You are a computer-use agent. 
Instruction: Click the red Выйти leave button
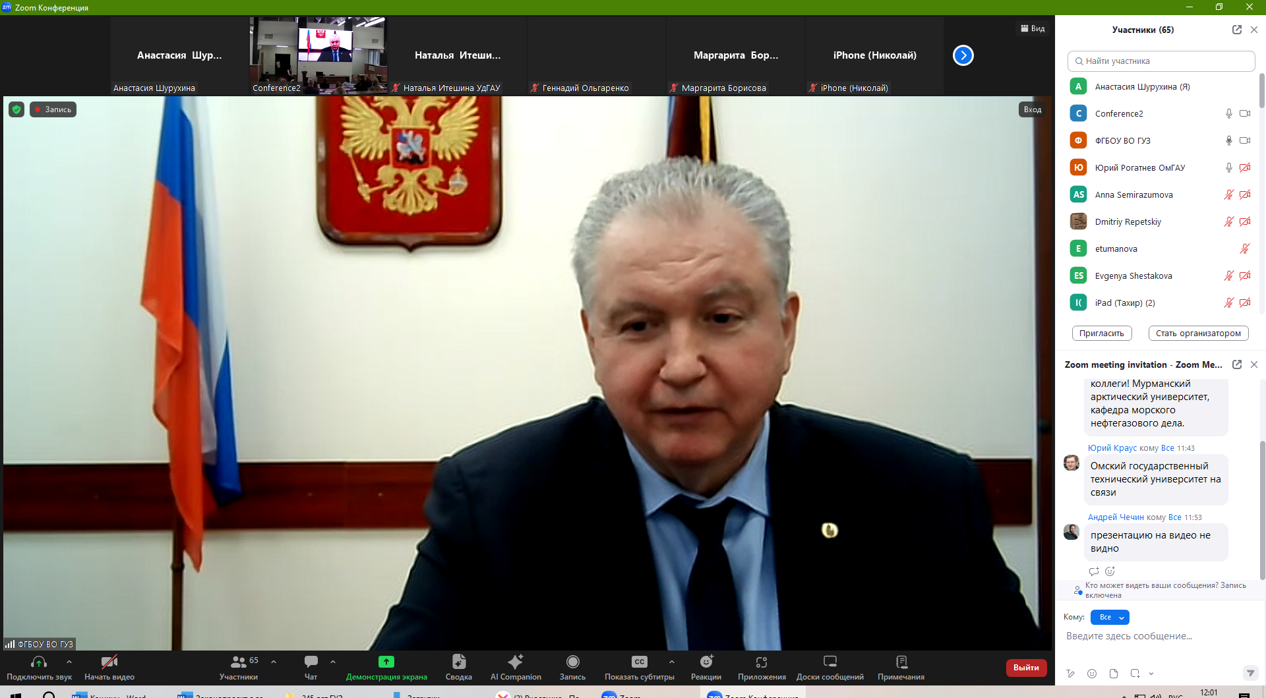tap(1026, 668)
